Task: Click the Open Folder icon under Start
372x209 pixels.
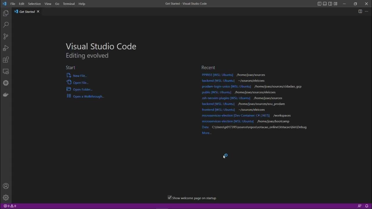Action: (69, 89)
